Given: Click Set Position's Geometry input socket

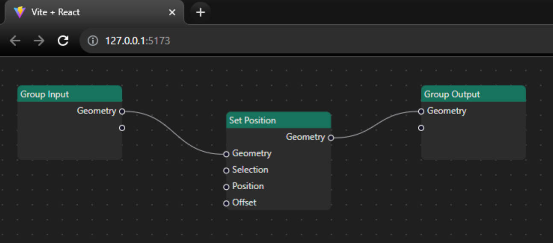Looking at the screenshot, I should (x=226, y=154).
